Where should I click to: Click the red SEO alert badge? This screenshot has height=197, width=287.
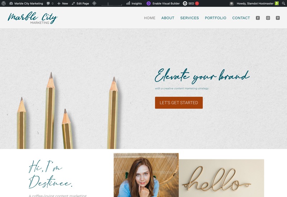197,3
